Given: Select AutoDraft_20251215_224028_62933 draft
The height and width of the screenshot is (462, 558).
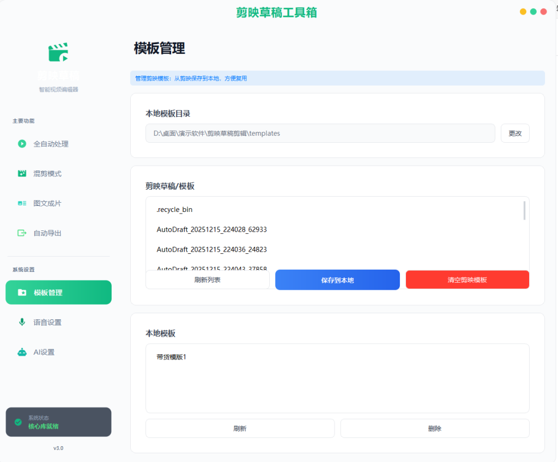Looking at the screenshot, I should pos(337,229).
